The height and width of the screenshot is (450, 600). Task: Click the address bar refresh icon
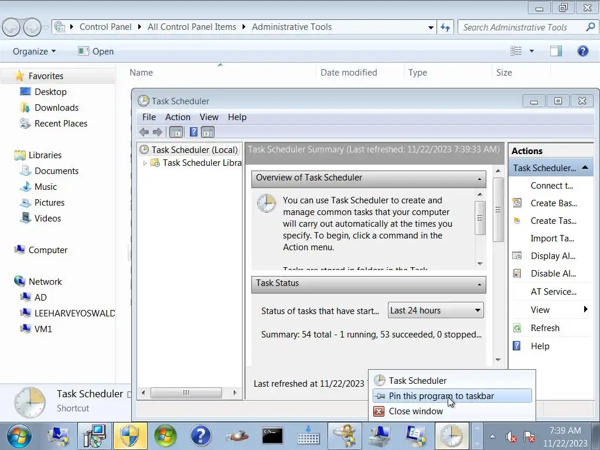[x=445, y=27]
